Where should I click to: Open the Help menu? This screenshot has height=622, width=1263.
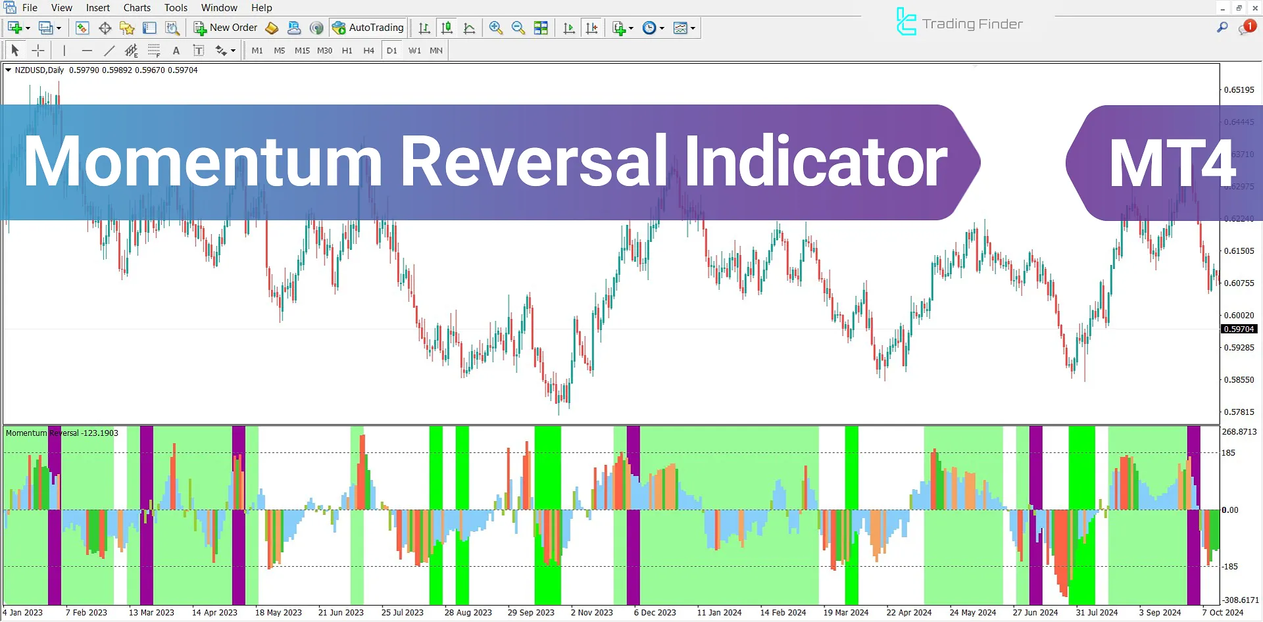pos(261,8)
